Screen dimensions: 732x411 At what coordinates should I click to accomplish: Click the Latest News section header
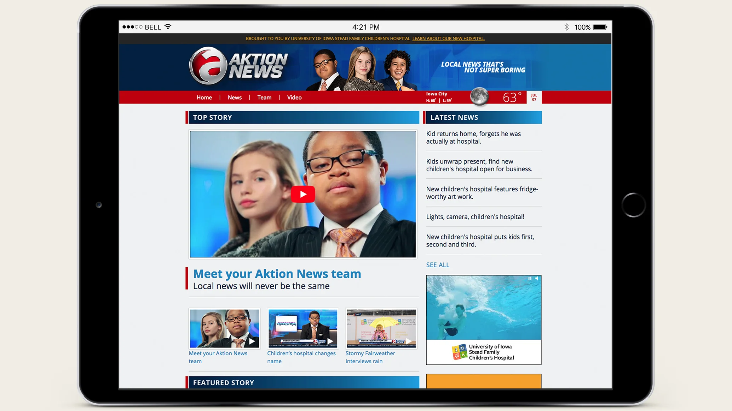click(482, 118)
